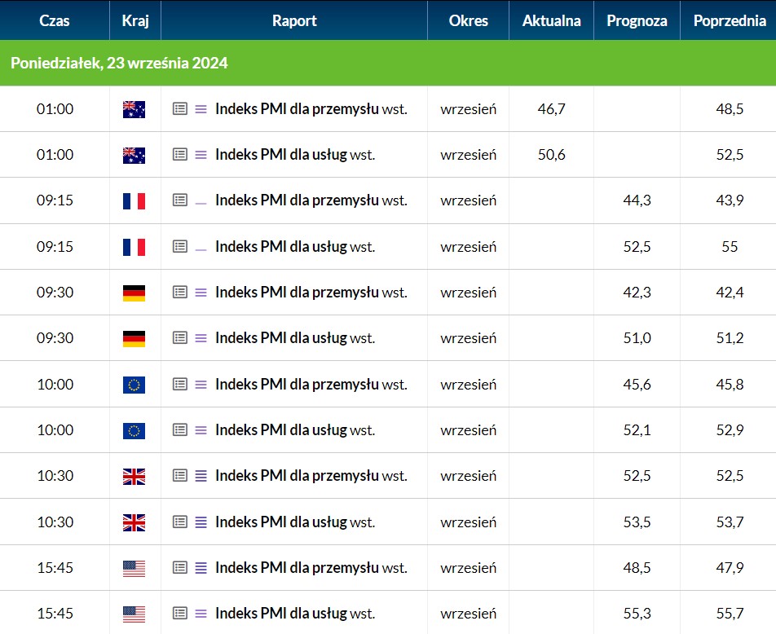
Task: Click UK flag in 10:30 manufacturing PMI row
Action: tap(134, 477)
